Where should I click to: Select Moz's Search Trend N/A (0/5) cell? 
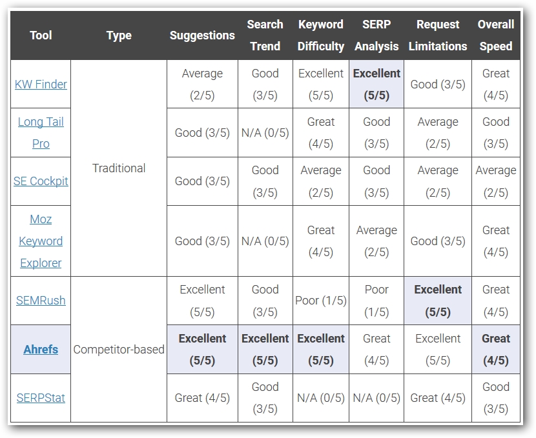click(x=265, y=241)
